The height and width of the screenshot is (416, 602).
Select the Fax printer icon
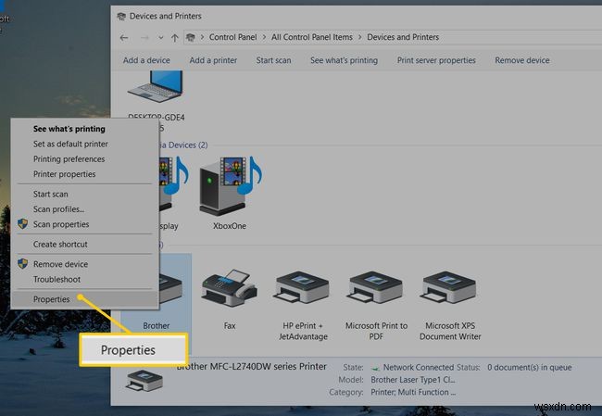pyautogui.click(x=230, y=288)
